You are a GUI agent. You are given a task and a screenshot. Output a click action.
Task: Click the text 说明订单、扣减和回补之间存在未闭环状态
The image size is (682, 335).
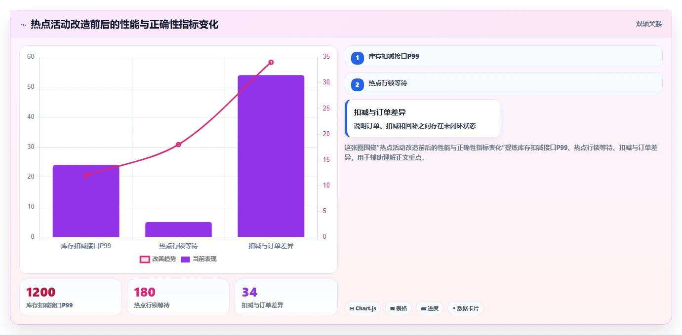click(x=415, y=126)
